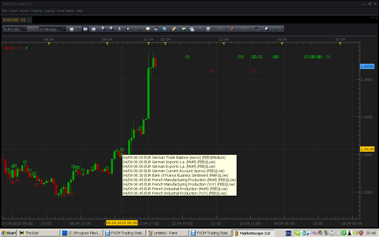
Task: Open the Insert menu
Action: 24,11
